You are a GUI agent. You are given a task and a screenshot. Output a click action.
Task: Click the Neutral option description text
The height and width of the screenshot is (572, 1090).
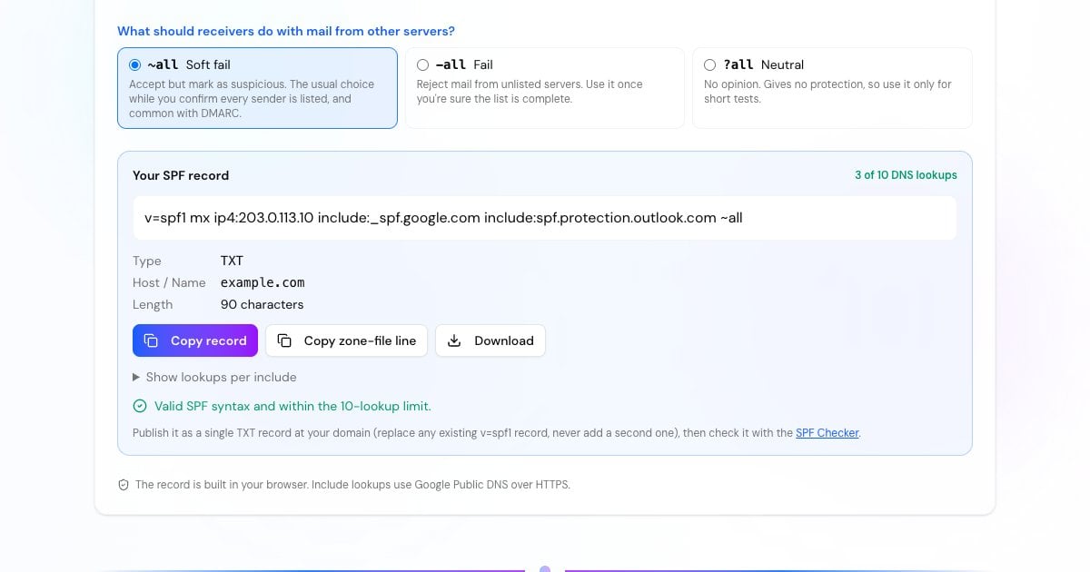[x=827, y=92]
